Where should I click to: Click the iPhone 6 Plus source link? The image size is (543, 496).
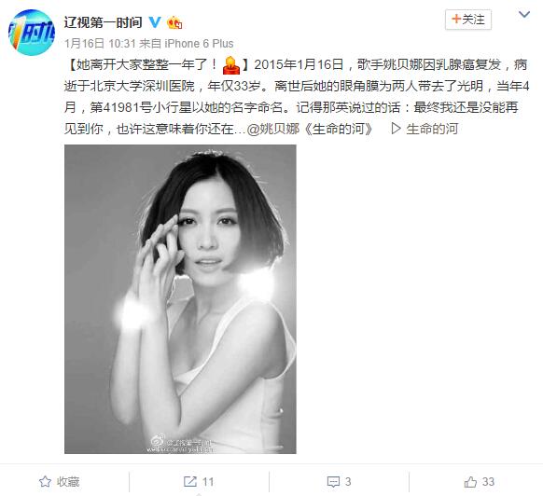coord(199,44)
